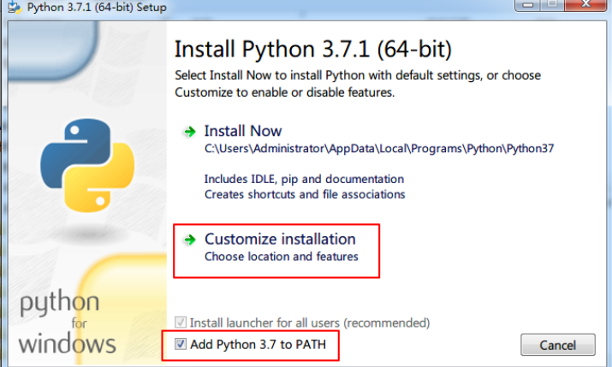Screen dimensions: 612x367
Task: Click the "python for windows" branding text
Action: (x=67, y=324)
